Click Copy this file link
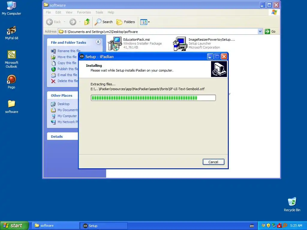The width and height of the screenshot is (307, 230). pyautogui.click(x=67, y=63)
